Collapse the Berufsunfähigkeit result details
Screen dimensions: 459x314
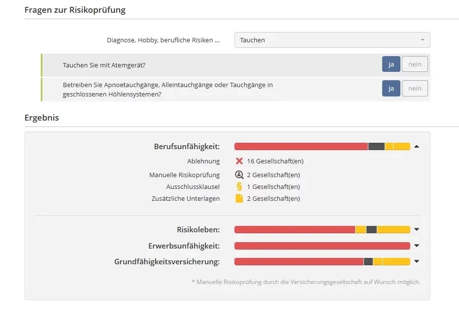click(417, 146)
